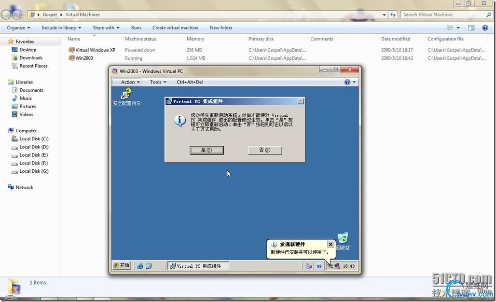The width and height of the screenshot is (496, 302).
Task: Activate Virtual PC 集成组件 taskbar button
Action: [x=198, y=266]
